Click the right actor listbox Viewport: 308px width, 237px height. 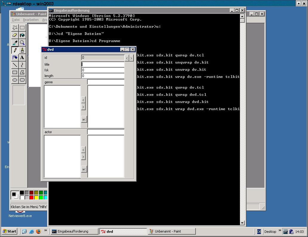click(x=106, y=156)
